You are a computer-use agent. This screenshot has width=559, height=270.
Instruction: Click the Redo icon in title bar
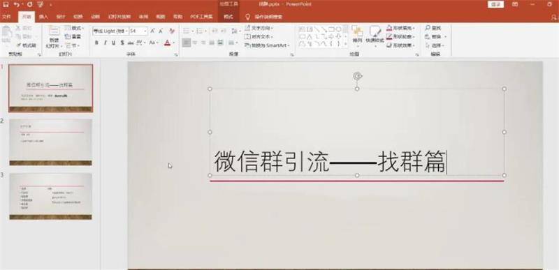click(x=29, y=4)
